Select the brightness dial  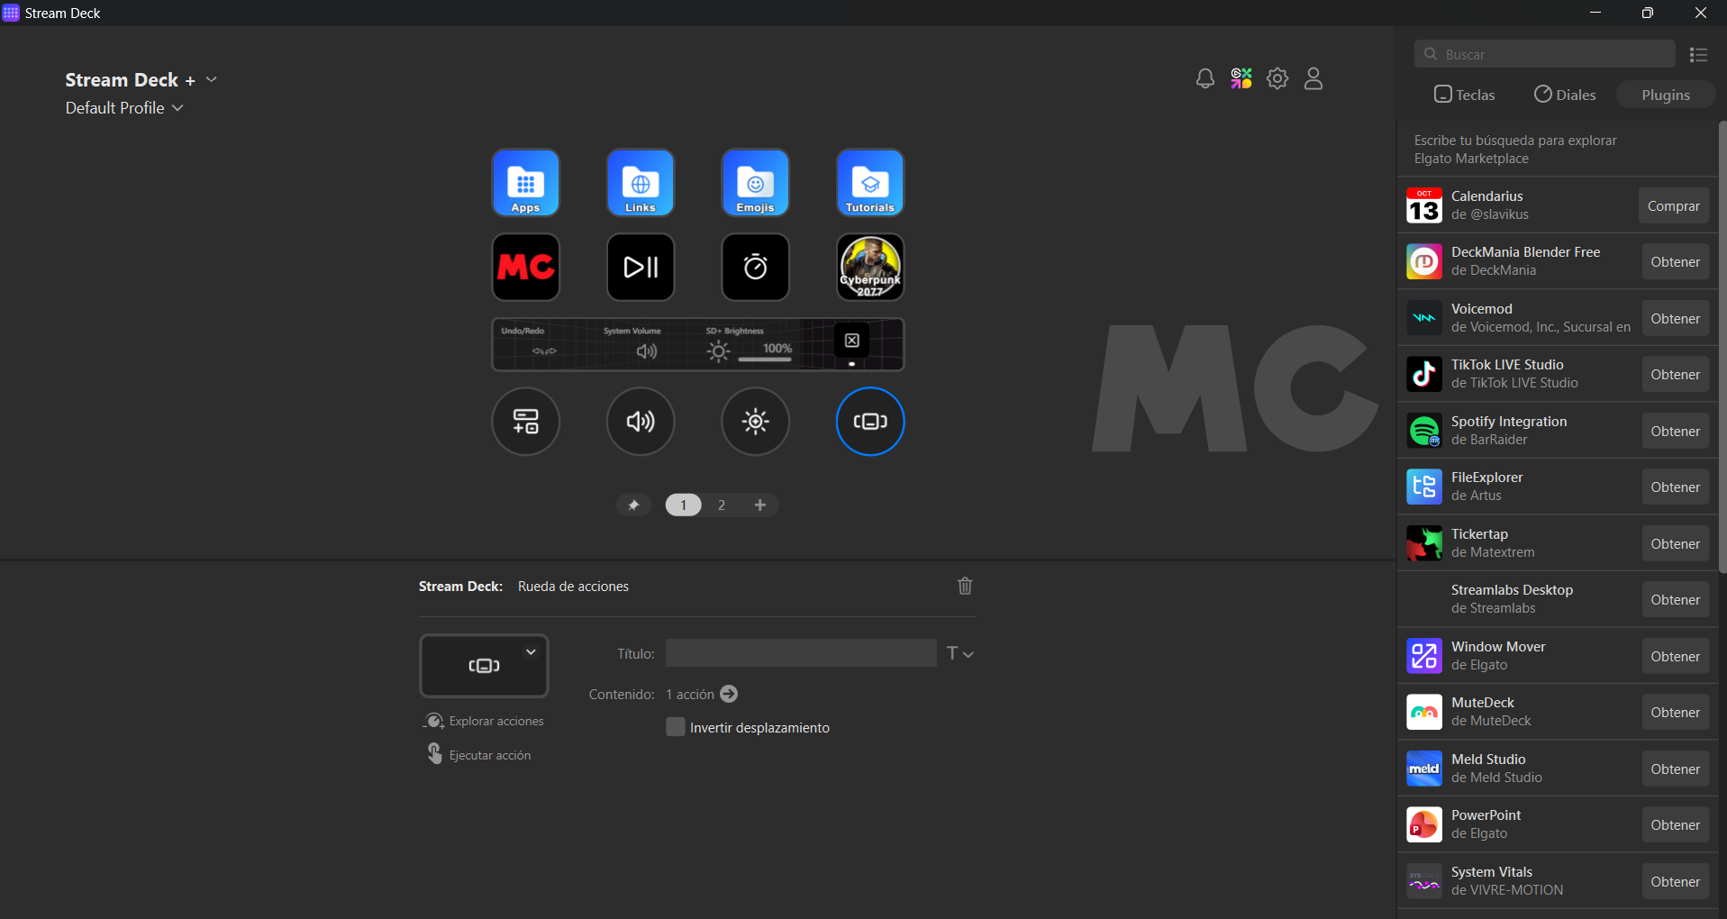[x=755, y=422]
